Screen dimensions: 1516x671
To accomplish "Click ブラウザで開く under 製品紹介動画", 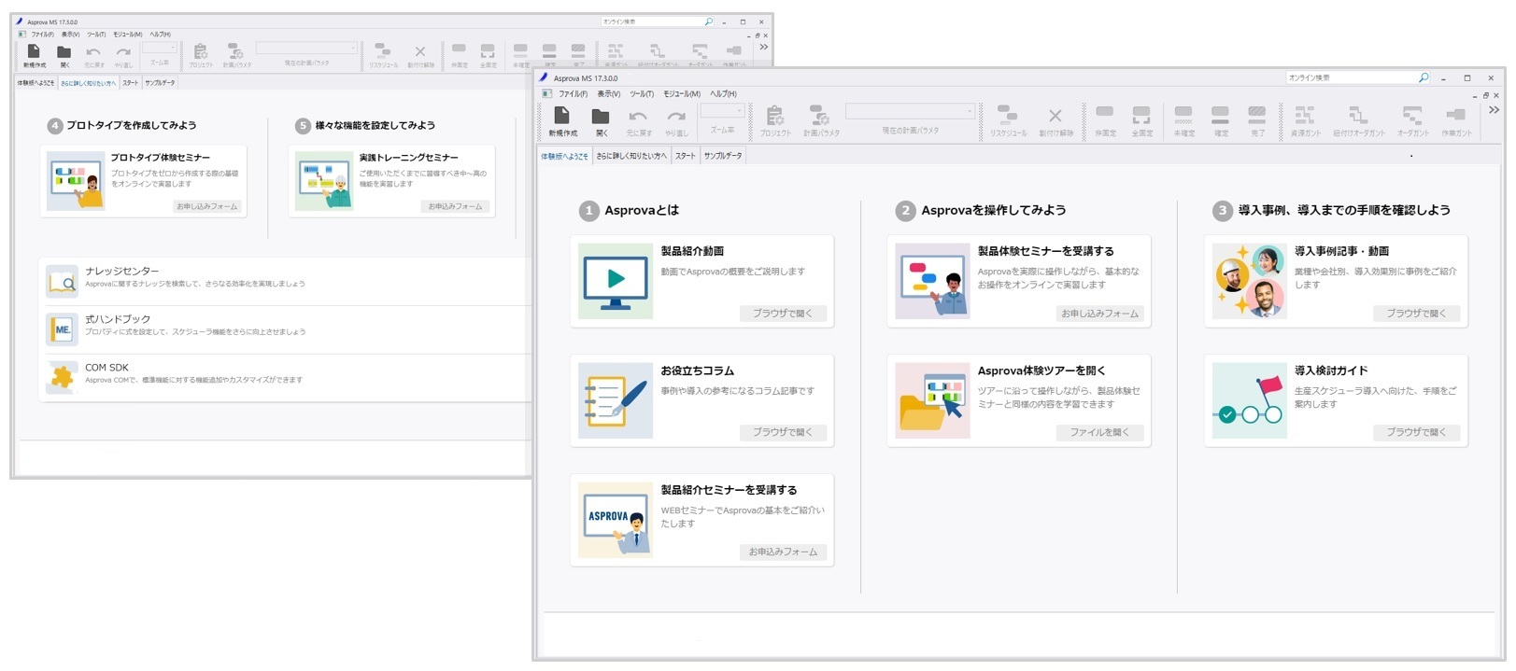I will tap(782, 314).
